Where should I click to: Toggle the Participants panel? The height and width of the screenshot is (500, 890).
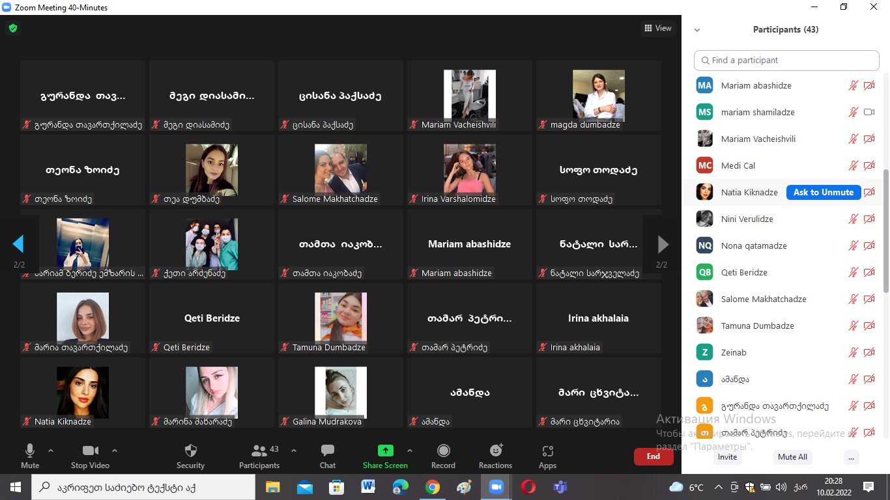259,456
